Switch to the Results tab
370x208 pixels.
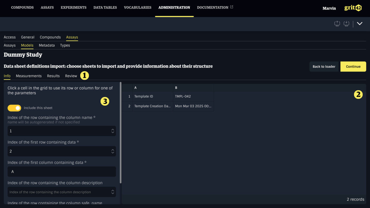(x=53, y=76)
